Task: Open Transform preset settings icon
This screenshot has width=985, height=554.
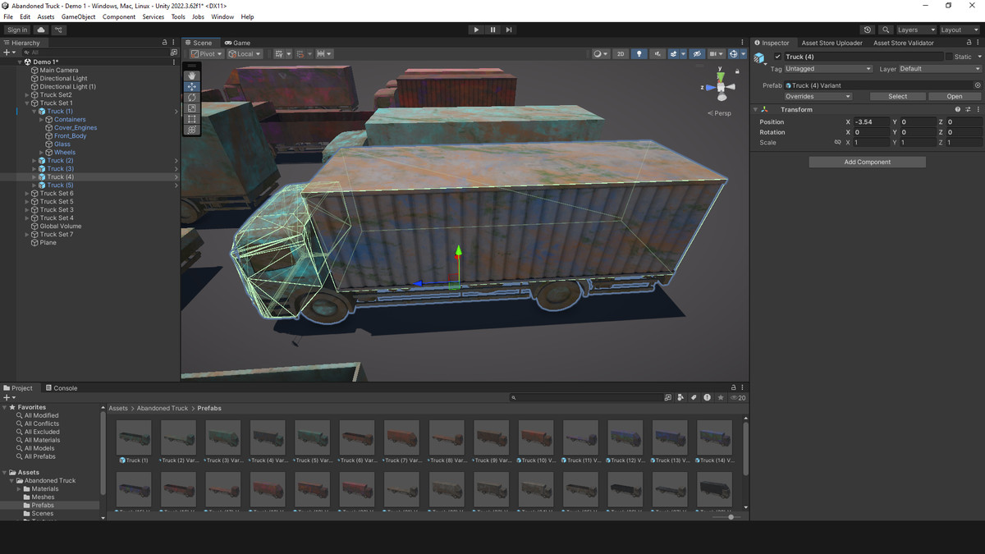Action: point(968,109)
